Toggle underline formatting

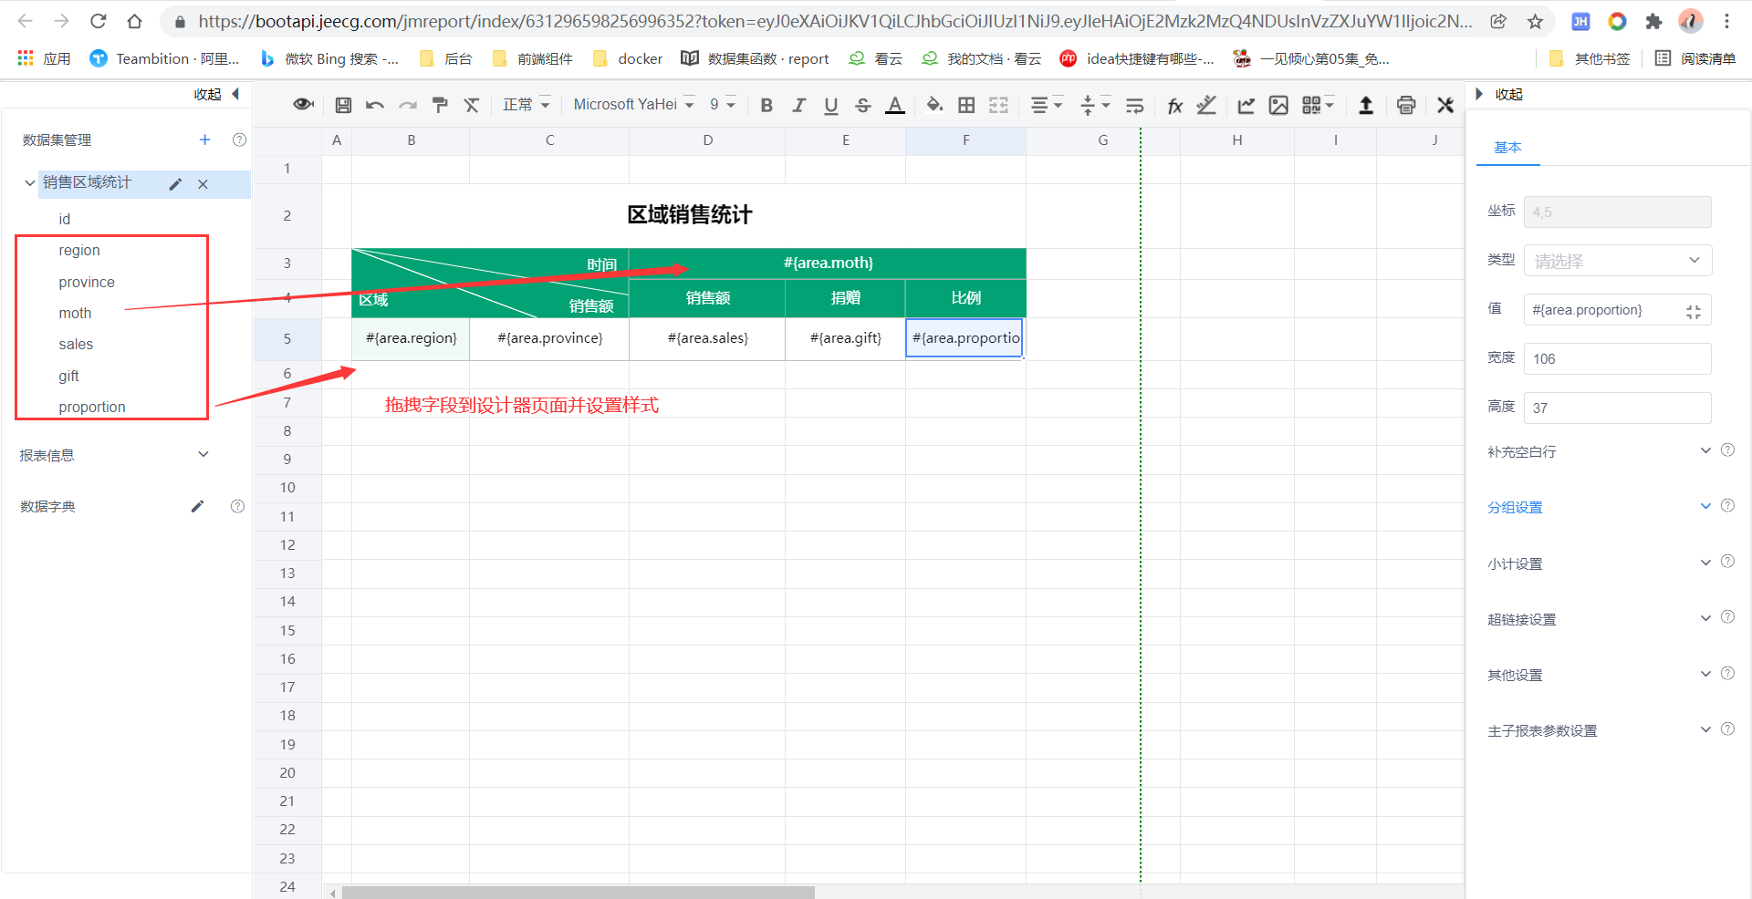point(830,106)
